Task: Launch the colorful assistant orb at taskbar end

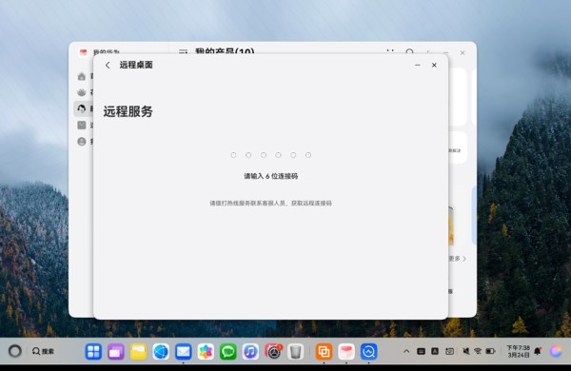Action: pyautogui.click(x=556, y=351)
